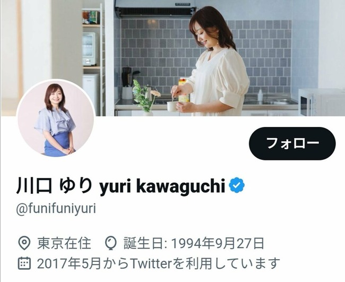Click the calendar joined-date icon

point(24,263)
